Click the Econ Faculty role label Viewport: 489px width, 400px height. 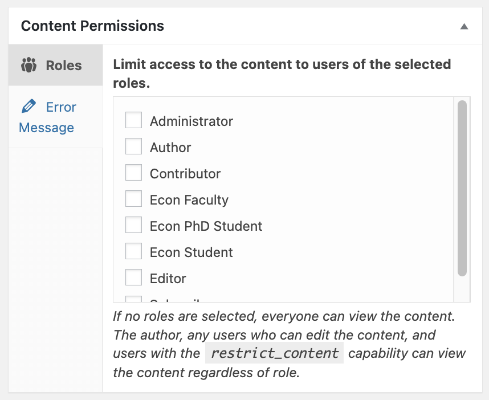[x=189, y=200]
